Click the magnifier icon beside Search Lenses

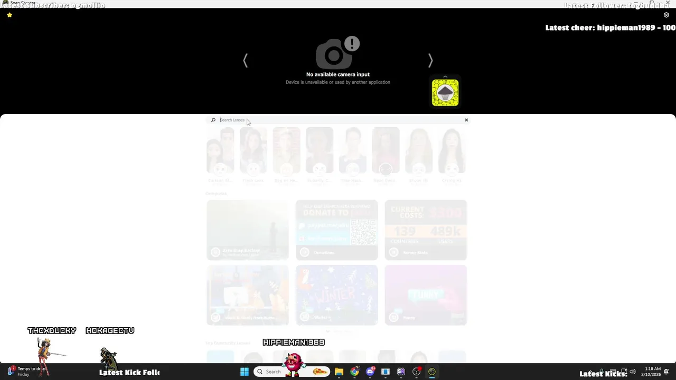(x=213, y=120)
